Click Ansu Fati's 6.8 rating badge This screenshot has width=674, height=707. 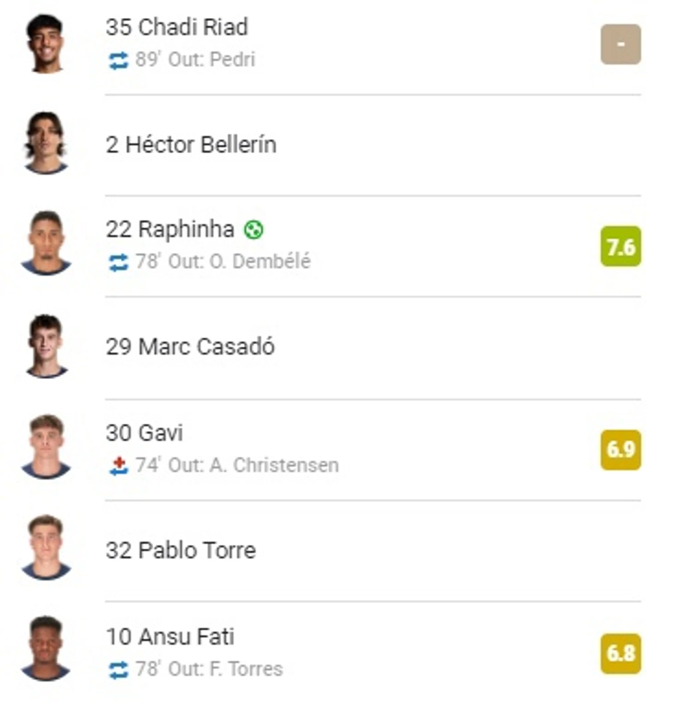(x=620, y=653)
